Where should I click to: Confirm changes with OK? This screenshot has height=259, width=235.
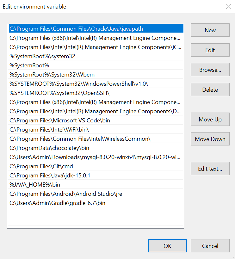tap(167, 246)
